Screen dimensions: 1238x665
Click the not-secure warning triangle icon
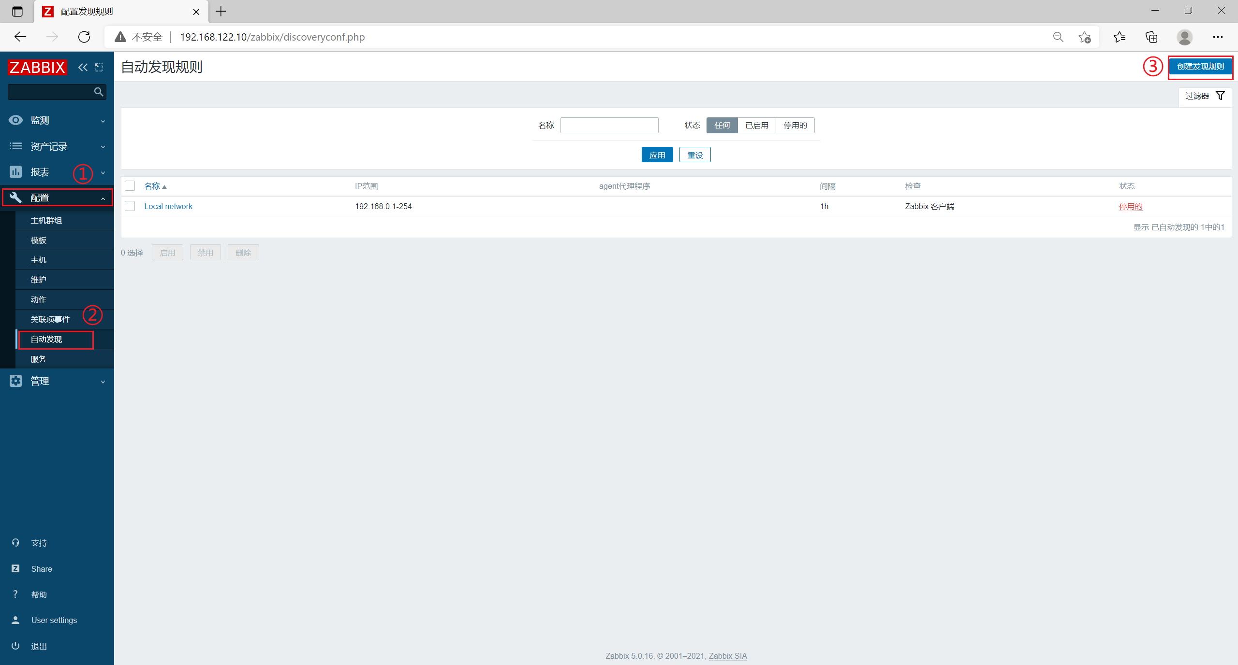click(120, 37)
